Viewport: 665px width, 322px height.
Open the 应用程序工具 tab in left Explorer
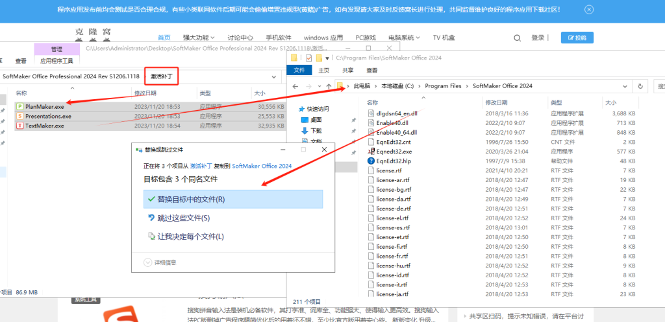[x=56, y=61]
